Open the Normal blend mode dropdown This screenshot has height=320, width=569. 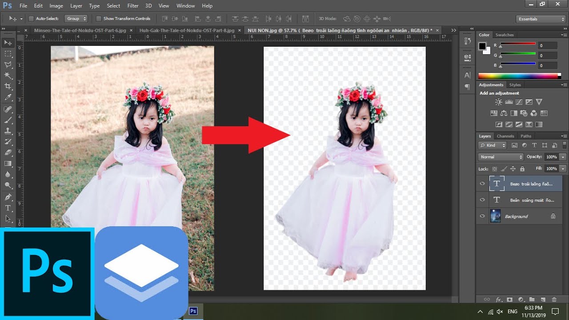tap(501, 157)
